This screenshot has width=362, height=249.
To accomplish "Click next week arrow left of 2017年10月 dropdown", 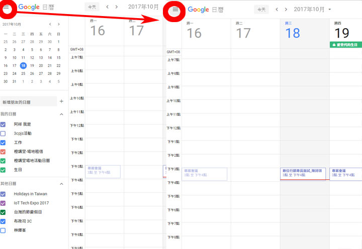I will (286, 10).
